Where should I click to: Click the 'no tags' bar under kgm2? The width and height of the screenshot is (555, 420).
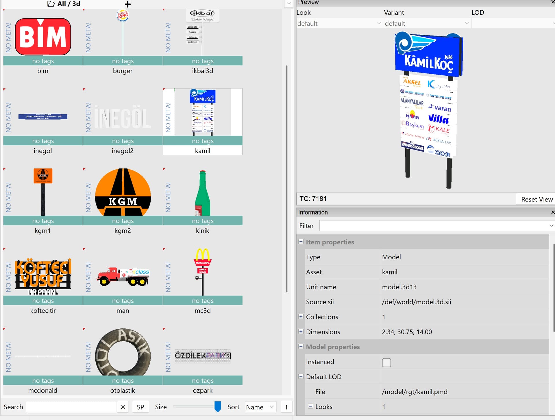[123, 221]
